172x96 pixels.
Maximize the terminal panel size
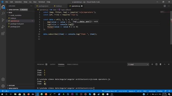(x=165, y=64)
